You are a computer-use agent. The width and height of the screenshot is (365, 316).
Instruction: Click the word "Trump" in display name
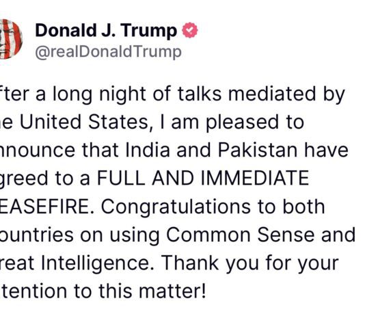coord(149,31)
